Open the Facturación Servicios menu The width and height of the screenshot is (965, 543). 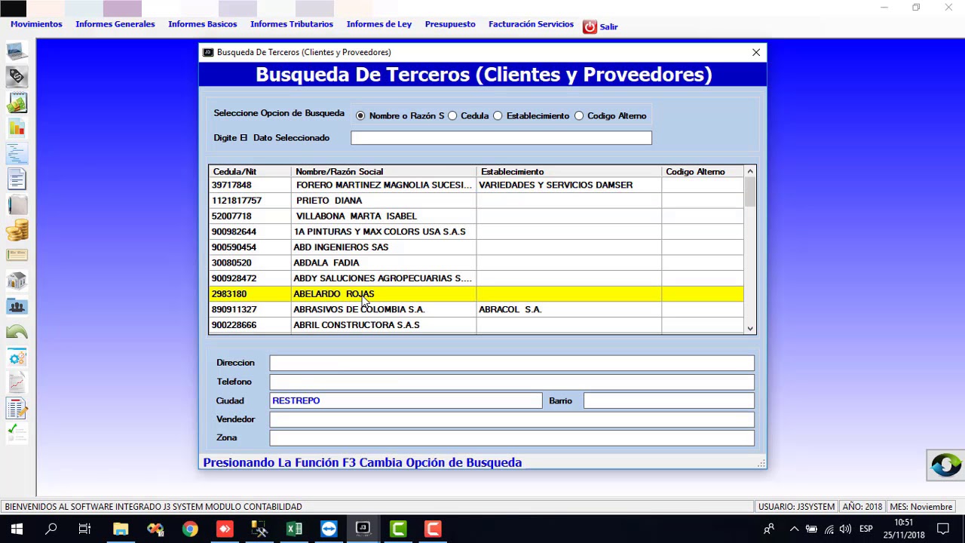[x=531, y=24]
